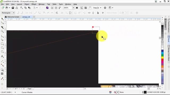Select the Connector tool
The height and width of the screenshot is (95, 170).
pos(2,65)
